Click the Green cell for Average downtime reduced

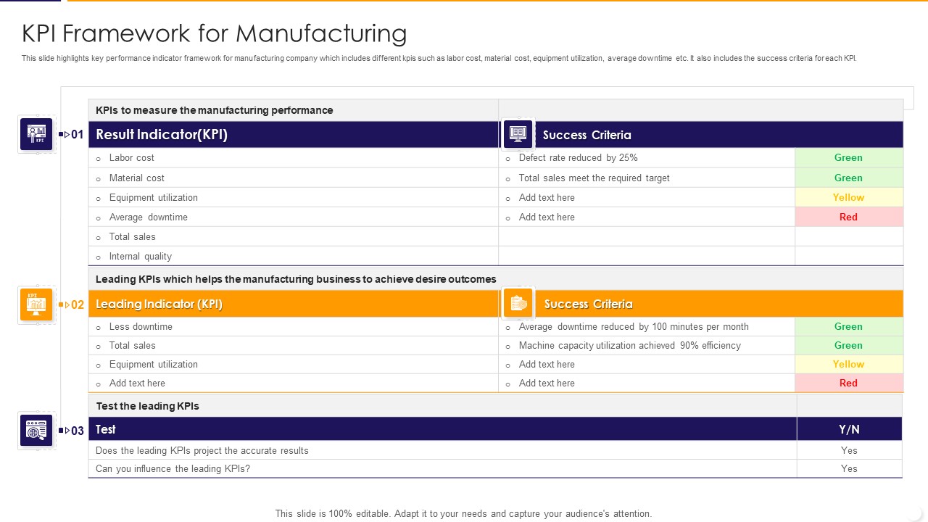[849, 327]
